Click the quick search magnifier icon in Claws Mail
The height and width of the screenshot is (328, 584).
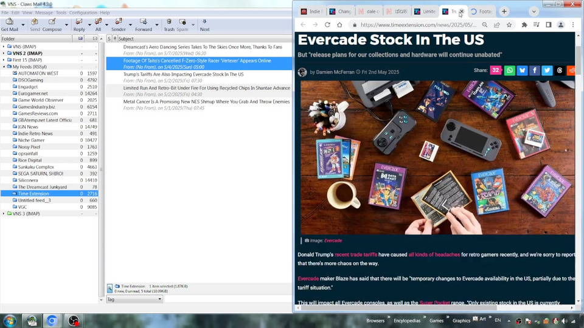pyautogui.click(x=110, y=288)
